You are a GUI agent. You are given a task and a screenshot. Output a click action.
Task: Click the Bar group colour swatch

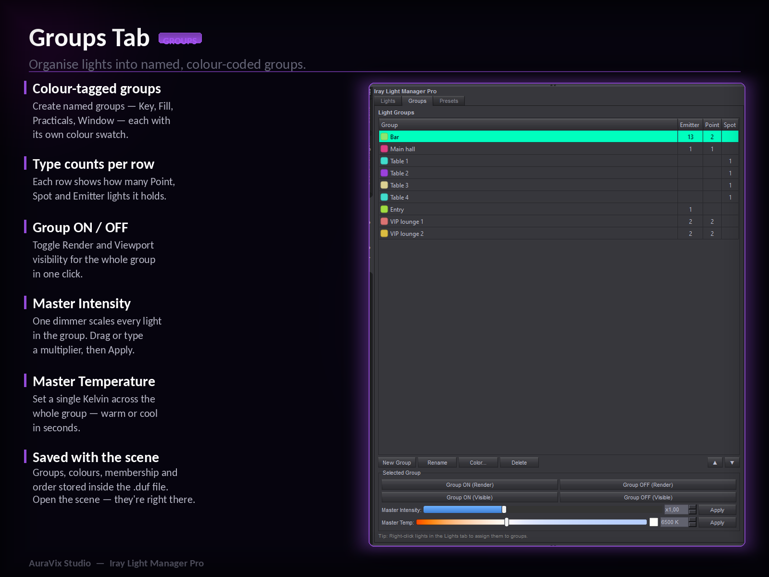point(384,137)
